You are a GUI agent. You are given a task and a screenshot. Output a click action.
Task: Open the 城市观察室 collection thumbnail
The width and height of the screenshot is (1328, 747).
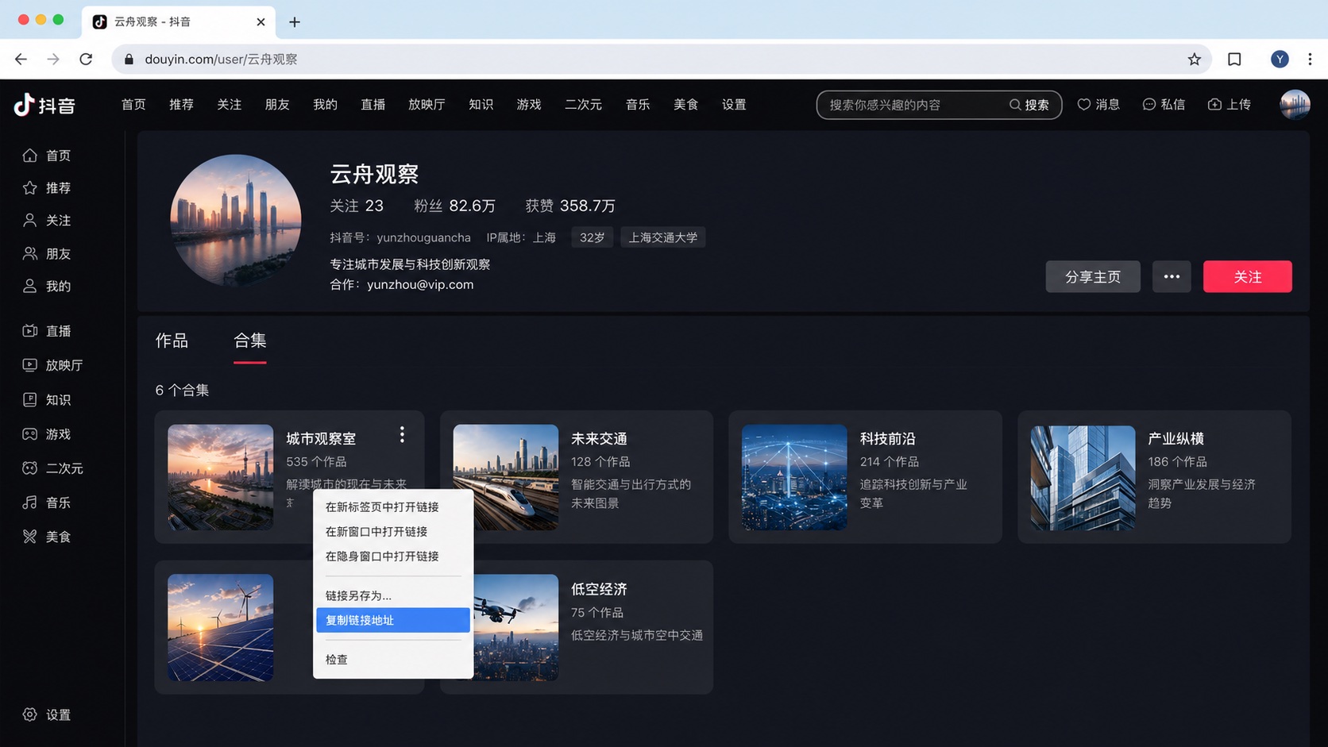(x=220, y=477)
